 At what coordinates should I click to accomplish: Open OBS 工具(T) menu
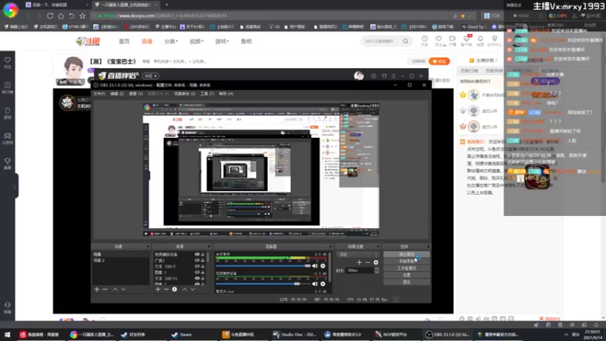coord(207,93)
